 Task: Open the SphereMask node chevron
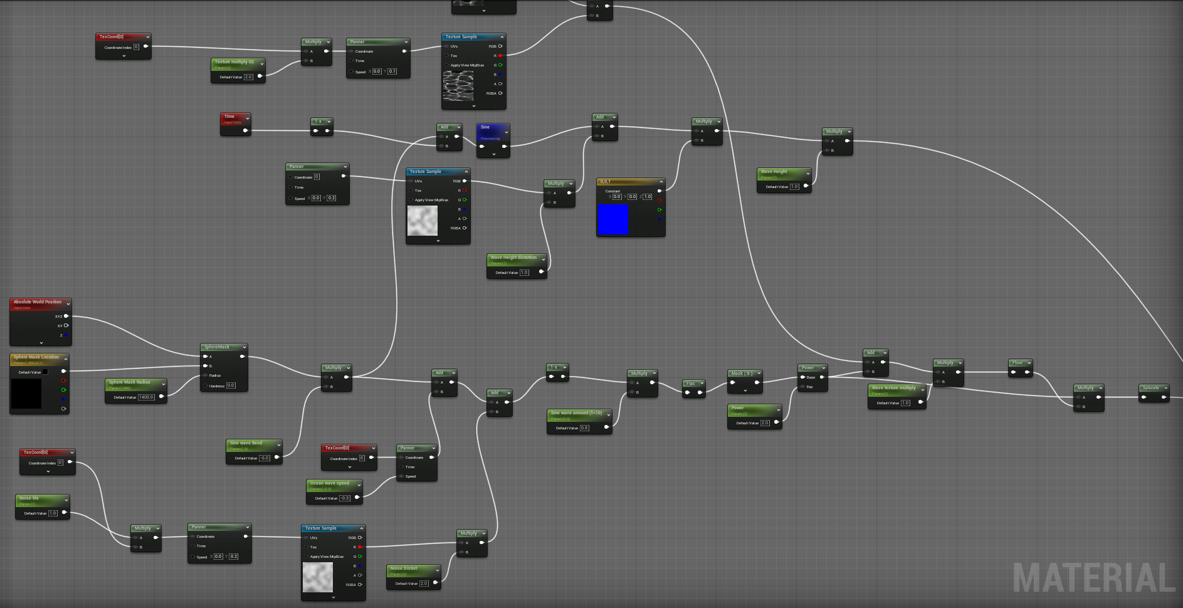click(244, 347)
